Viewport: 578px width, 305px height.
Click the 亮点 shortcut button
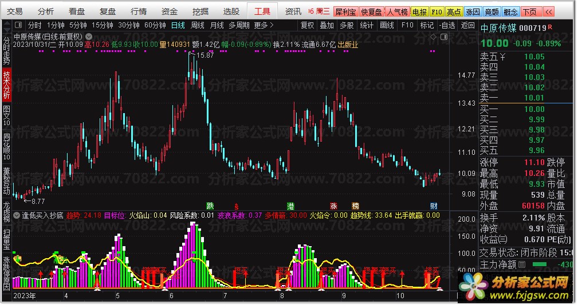(x=454, y=12)
